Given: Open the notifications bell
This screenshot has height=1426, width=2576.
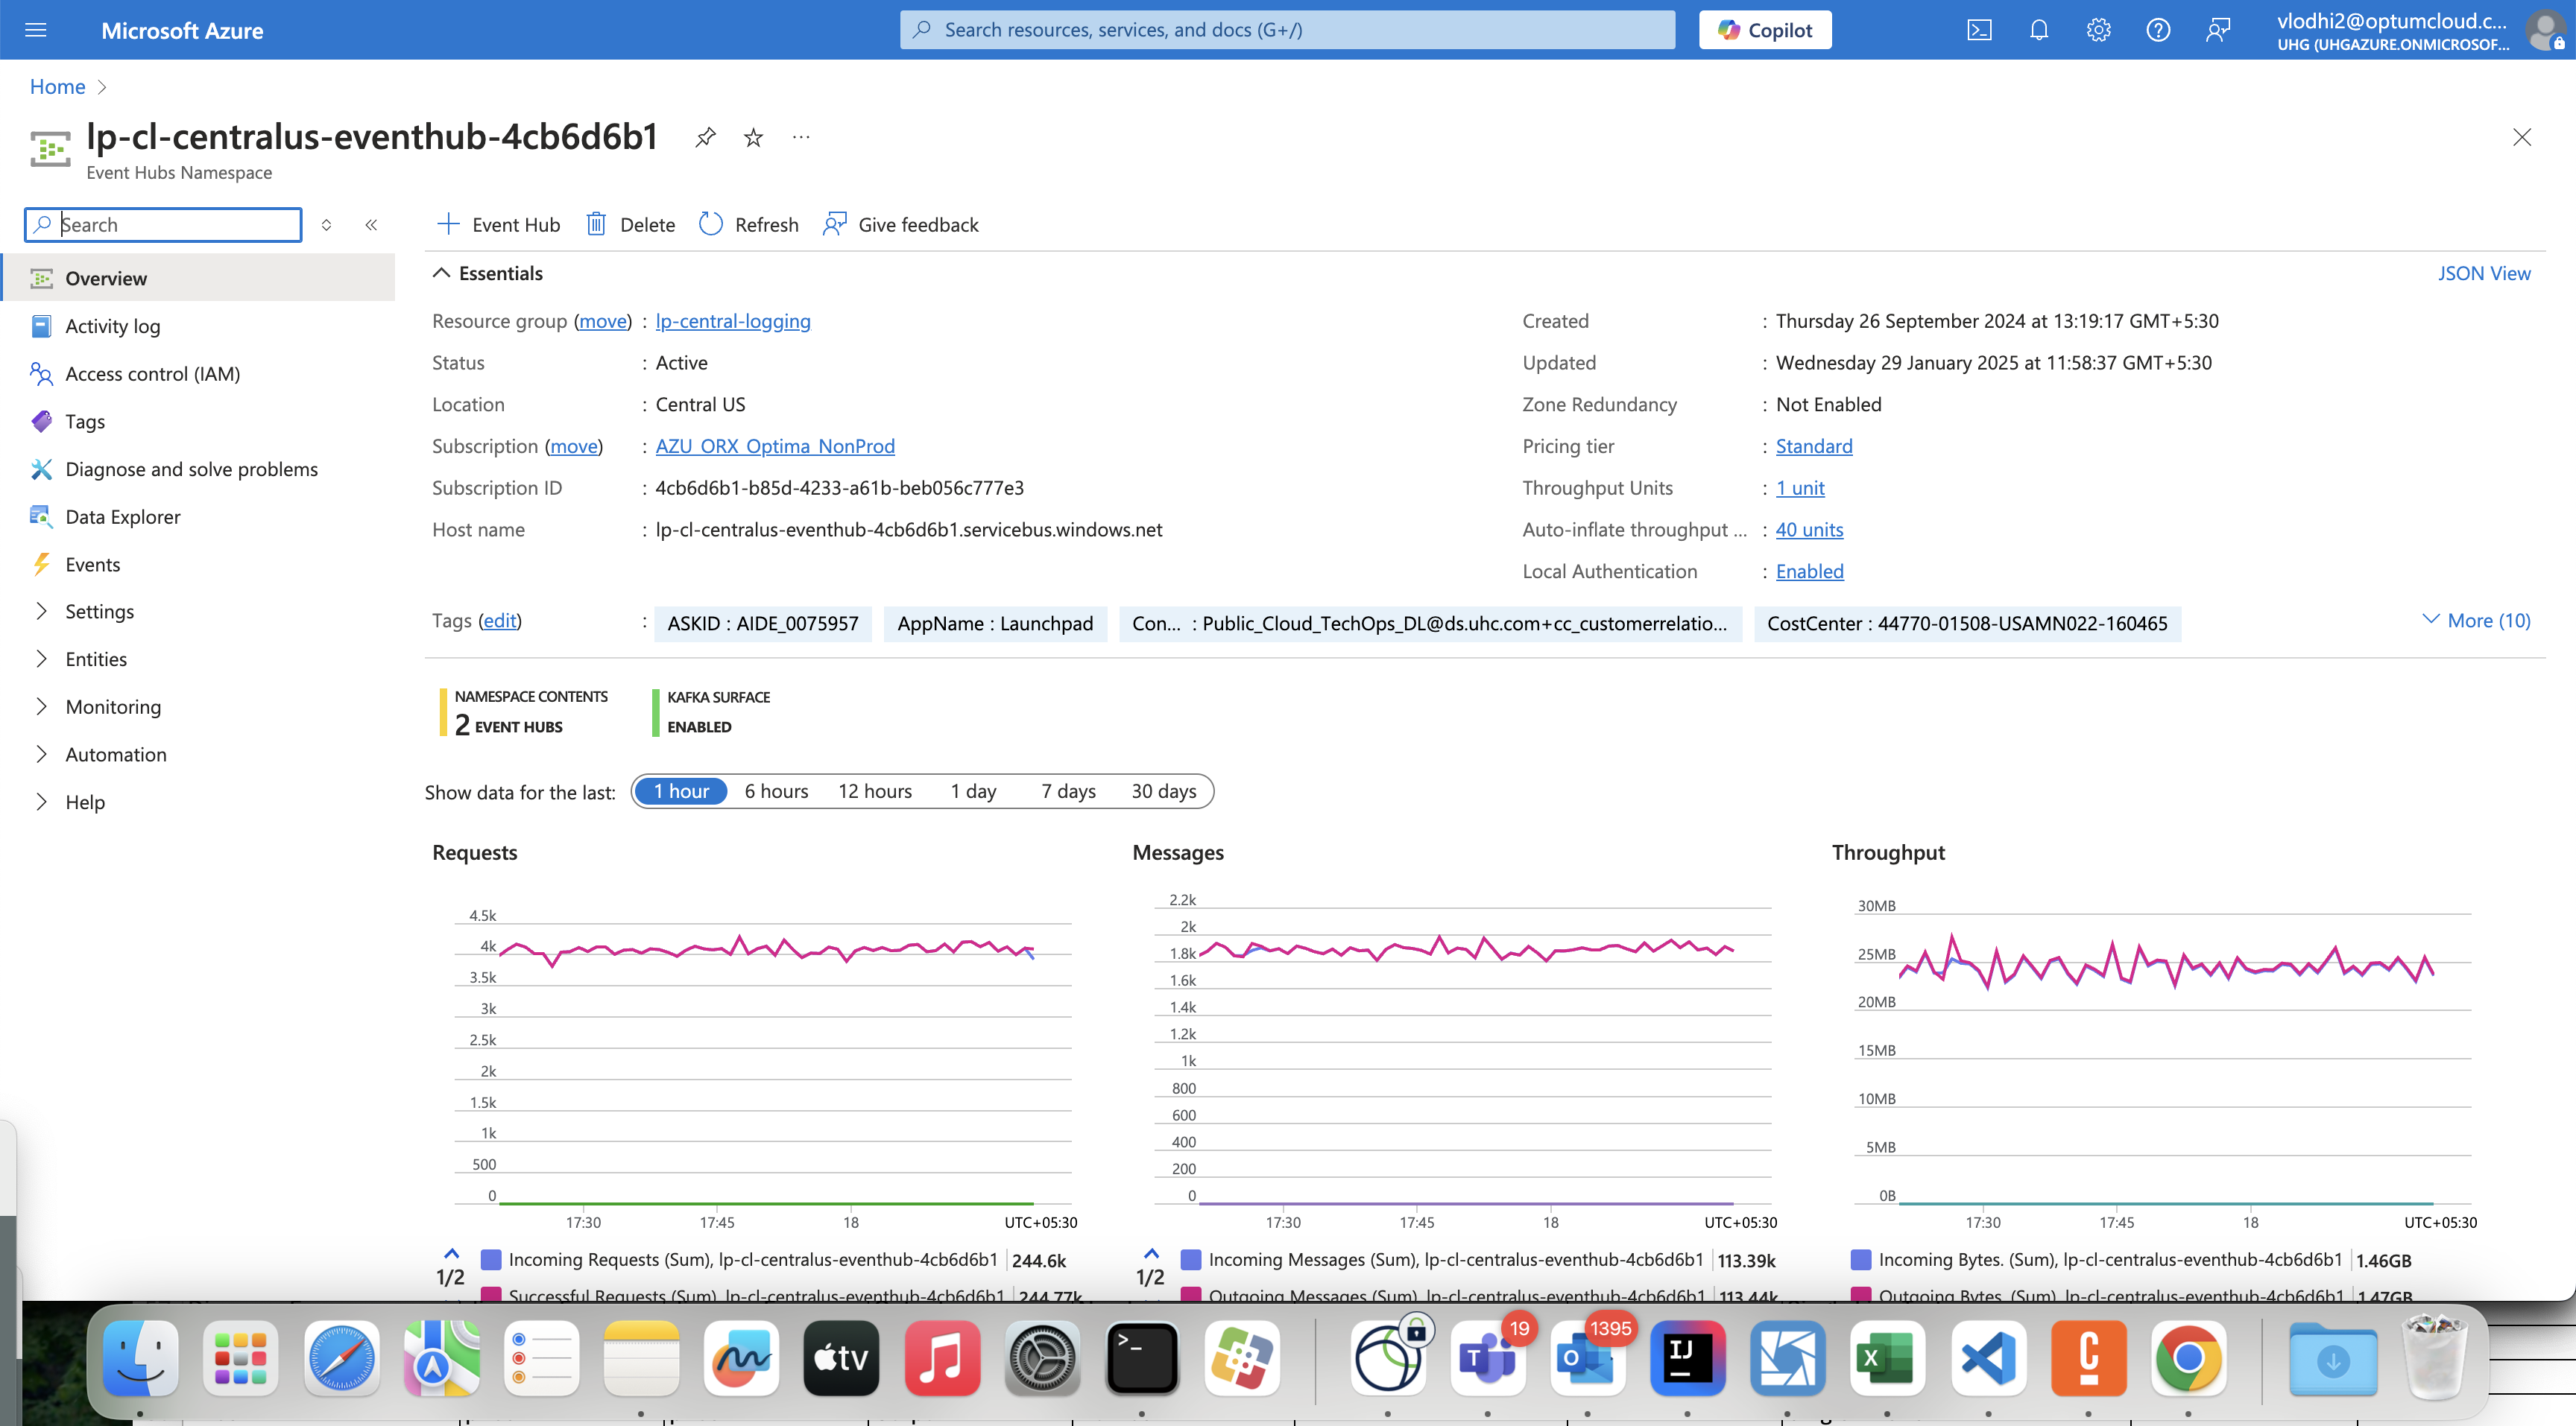Looking at the screenshot, I should tap(2039, 30).
